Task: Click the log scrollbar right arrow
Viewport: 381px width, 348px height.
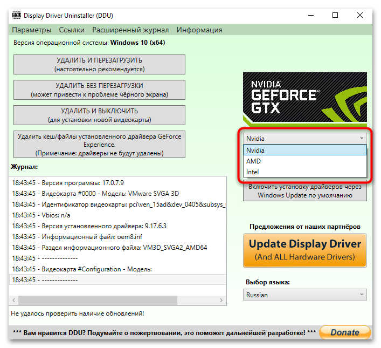Action: (x=221, y=301)
